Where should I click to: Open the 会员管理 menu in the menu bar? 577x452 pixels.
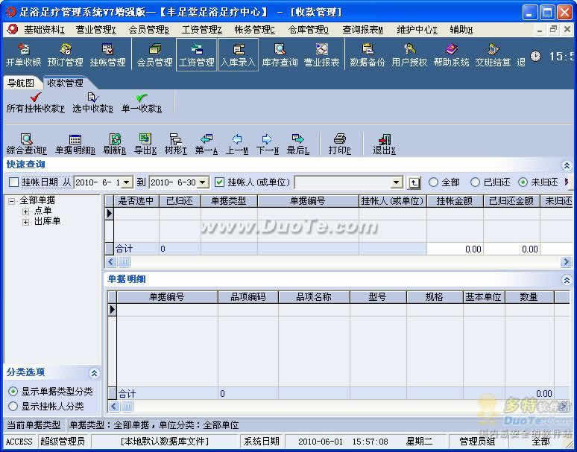pos(148,30)
